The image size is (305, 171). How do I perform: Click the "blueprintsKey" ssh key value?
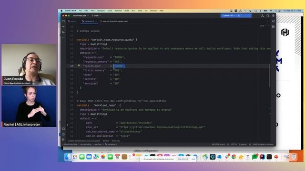point(130,132)
